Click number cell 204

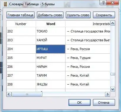point(21,49)
